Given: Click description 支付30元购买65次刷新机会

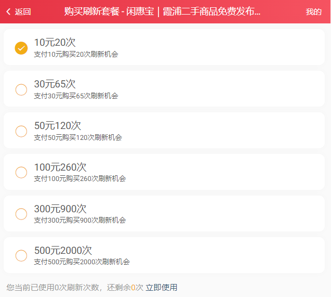Looking at the screenshot, I should 76,96.
